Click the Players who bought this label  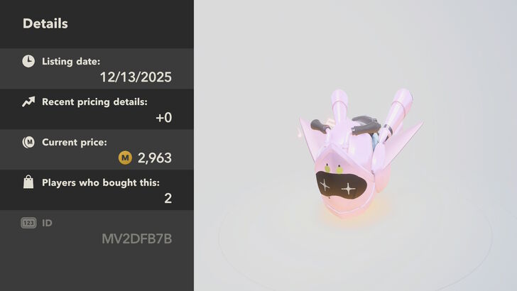pyautogui.click(x=101, y=182)
